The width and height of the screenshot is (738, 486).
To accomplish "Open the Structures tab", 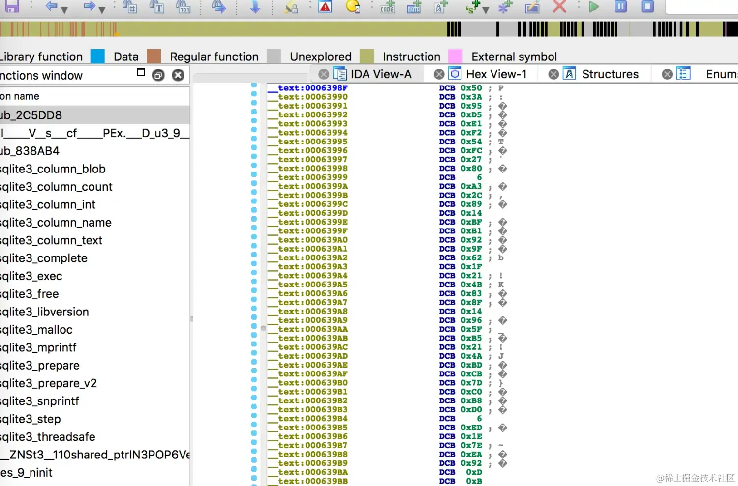I will 610,73.
